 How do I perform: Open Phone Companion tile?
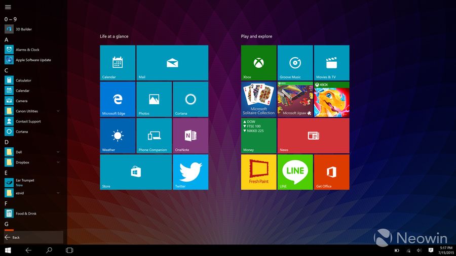(154, 136)
